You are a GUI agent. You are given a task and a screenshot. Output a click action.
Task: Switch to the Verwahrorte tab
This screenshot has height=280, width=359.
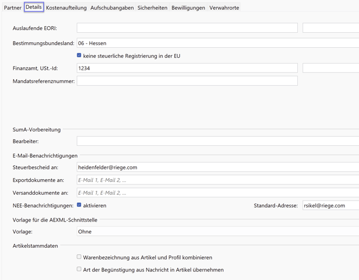(x=224, y=8)
